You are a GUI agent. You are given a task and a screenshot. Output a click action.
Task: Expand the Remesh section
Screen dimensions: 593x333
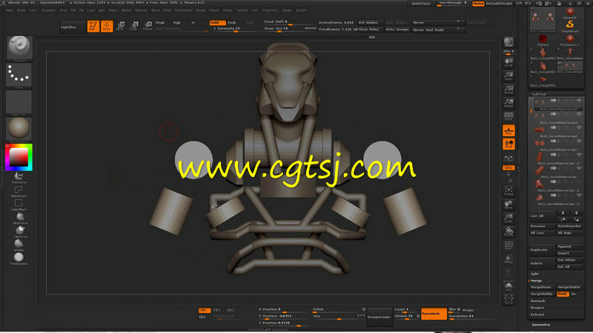click(x=538, y=301)
